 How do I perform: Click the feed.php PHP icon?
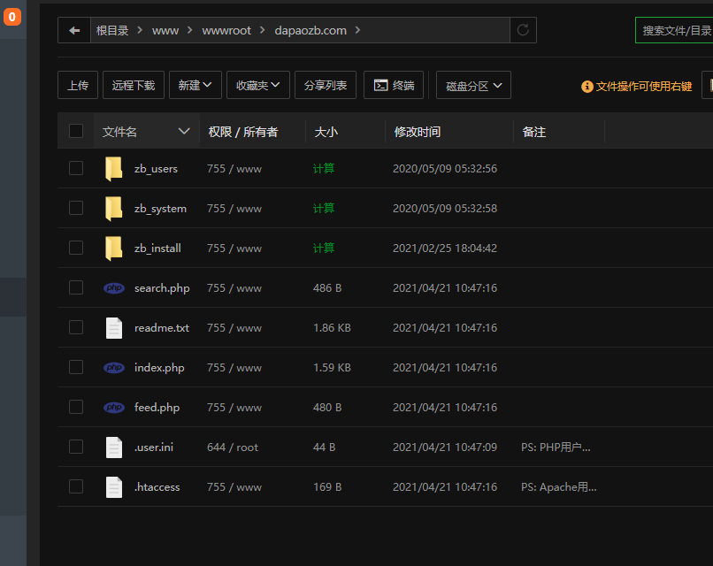click(x=114, y=408)
